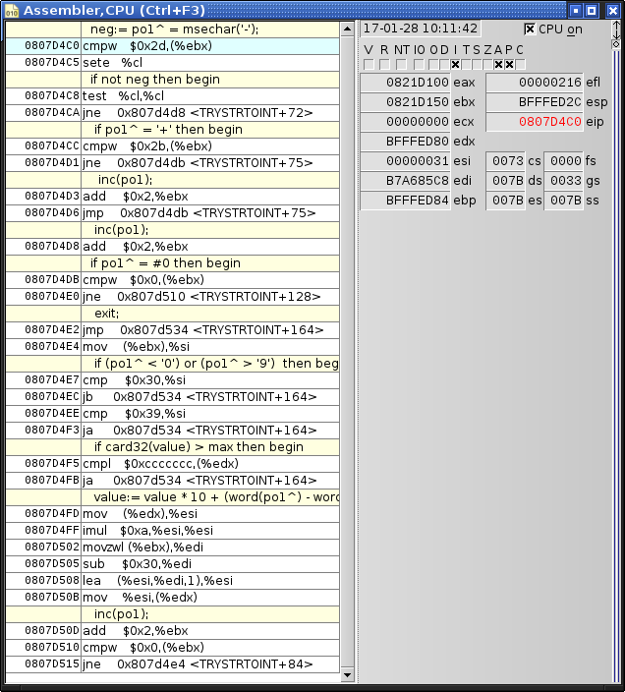Image resolution: width=625 pixels, height=692 pixels.
Task: Tick the V flag checkbox
Action: click(369, 65)
